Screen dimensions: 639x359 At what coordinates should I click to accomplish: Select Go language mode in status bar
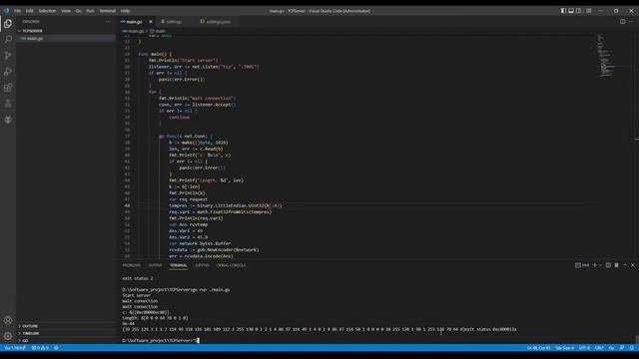point(611,348)
